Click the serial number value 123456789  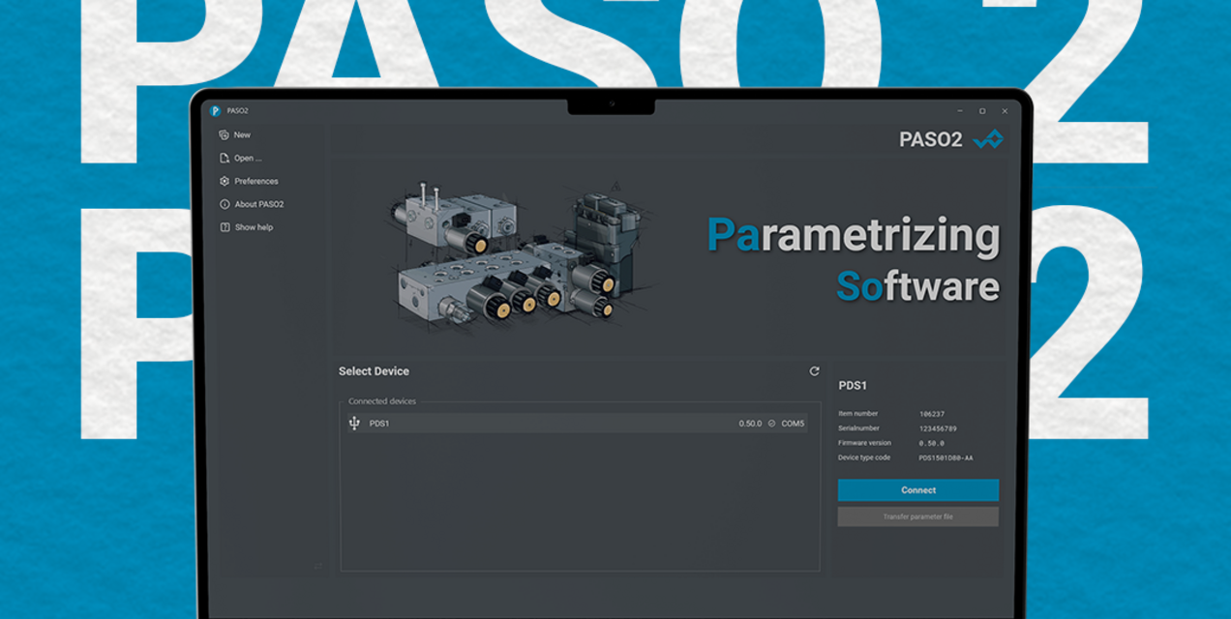[x=938, y=428]
